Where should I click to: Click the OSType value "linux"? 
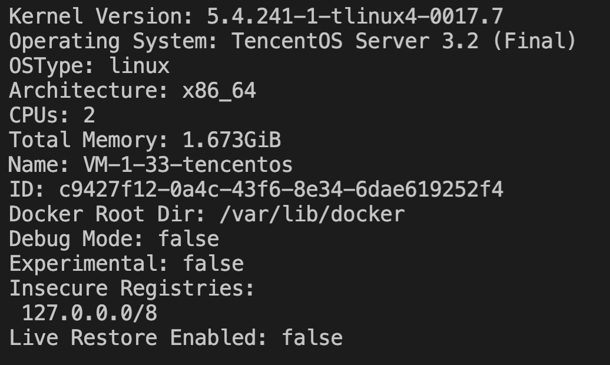click(139, 66)
